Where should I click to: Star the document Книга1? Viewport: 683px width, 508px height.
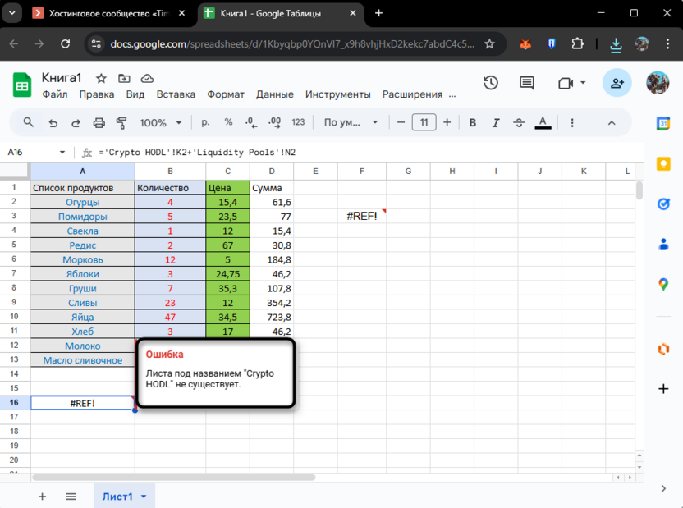point(101,79)
